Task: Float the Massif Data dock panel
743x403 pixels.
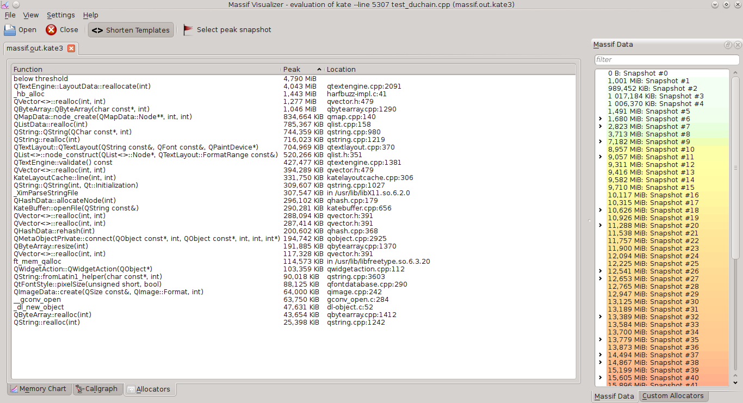Action: [x=728, y=45]
